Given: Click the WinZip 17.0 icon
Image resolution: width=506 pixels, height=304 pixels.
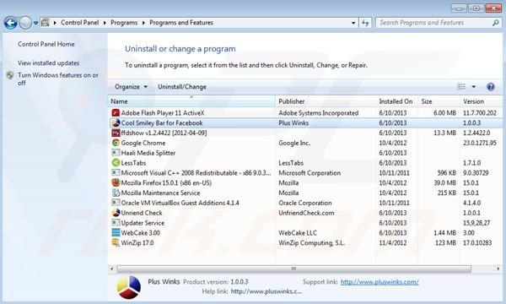Looking at the screenshot, I should pos(116,242).
